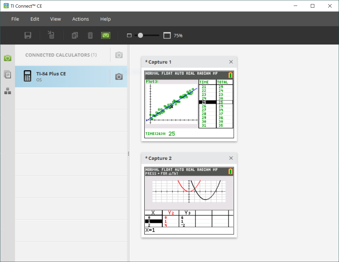Screen dimensions: 339x262
Task: Click the Send to calculator icon
Action: [x=51, y=36]
